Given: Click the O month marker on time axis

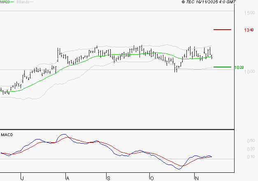Looking at the screenshot, I should [x=152, y=178].
